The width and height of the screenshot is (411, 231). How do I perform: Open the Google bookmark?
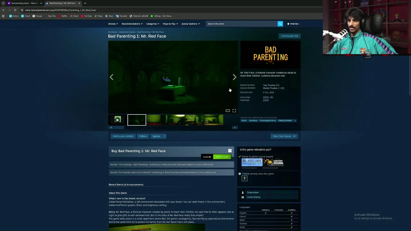point(37,16)
